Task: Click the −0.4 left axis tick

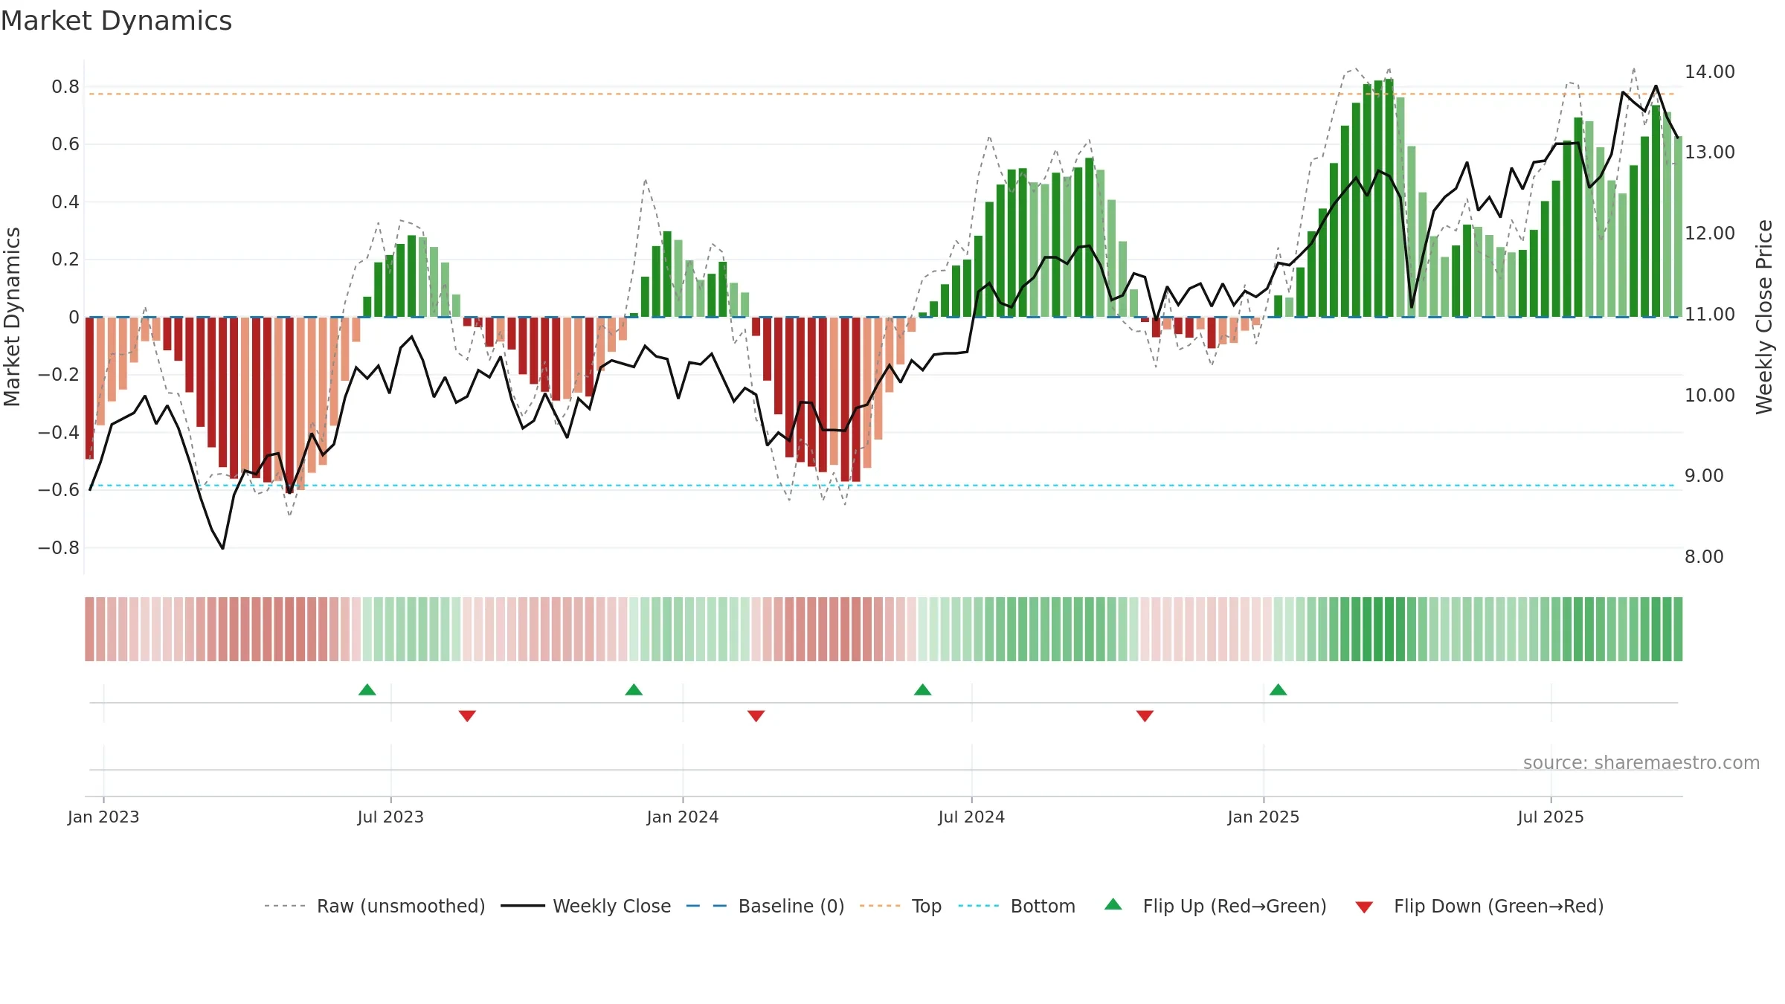Action: (59, 433)
